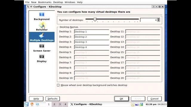The height and width of the screenshot is (107, 191).
Task: Click the date 04/28/23 in panel
Action: click(x=162, y=104)
